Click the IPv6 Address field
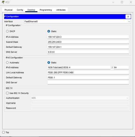 click(x=79, y=67)
